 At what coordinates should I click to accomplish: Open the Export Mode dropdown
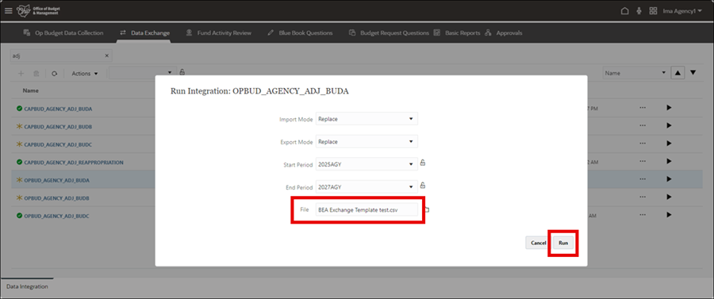click(367, 141)
